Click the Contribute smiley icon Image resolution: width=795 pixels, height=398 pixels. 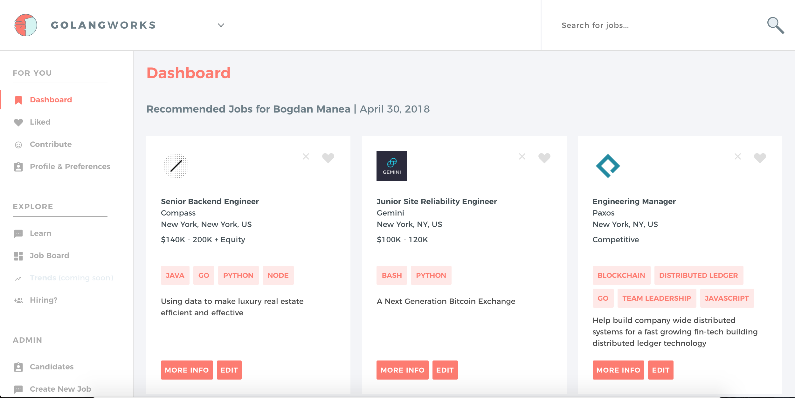(18, 145)
